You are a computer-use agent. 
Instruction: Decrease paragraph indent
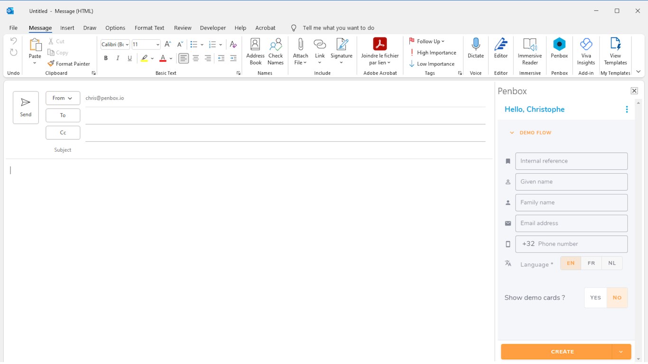click(221, 58)
